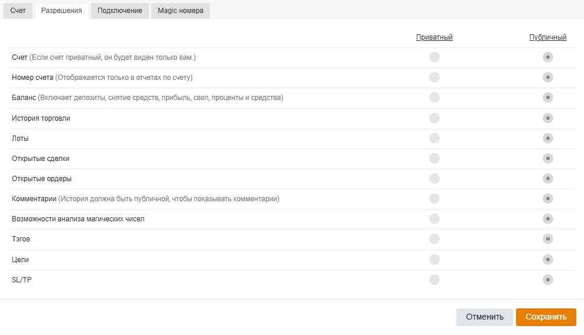Make Баланс private

coord(434,98)
